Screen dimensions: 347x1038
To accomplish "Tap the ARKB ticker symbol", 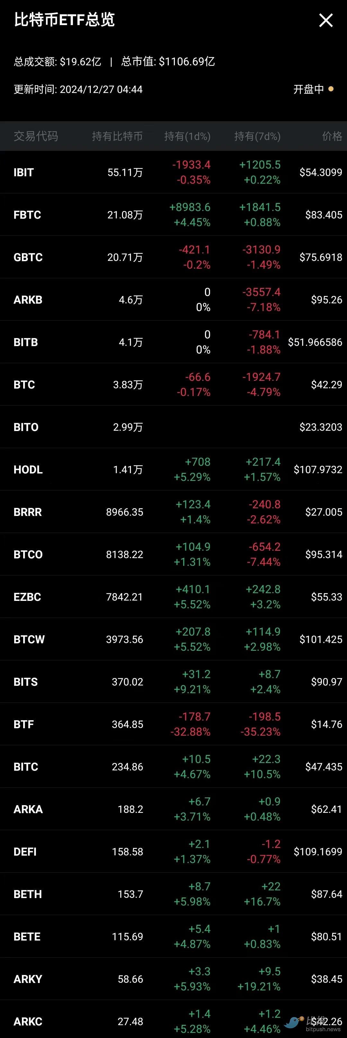I will pyautogui.click(x=28, y=300).
